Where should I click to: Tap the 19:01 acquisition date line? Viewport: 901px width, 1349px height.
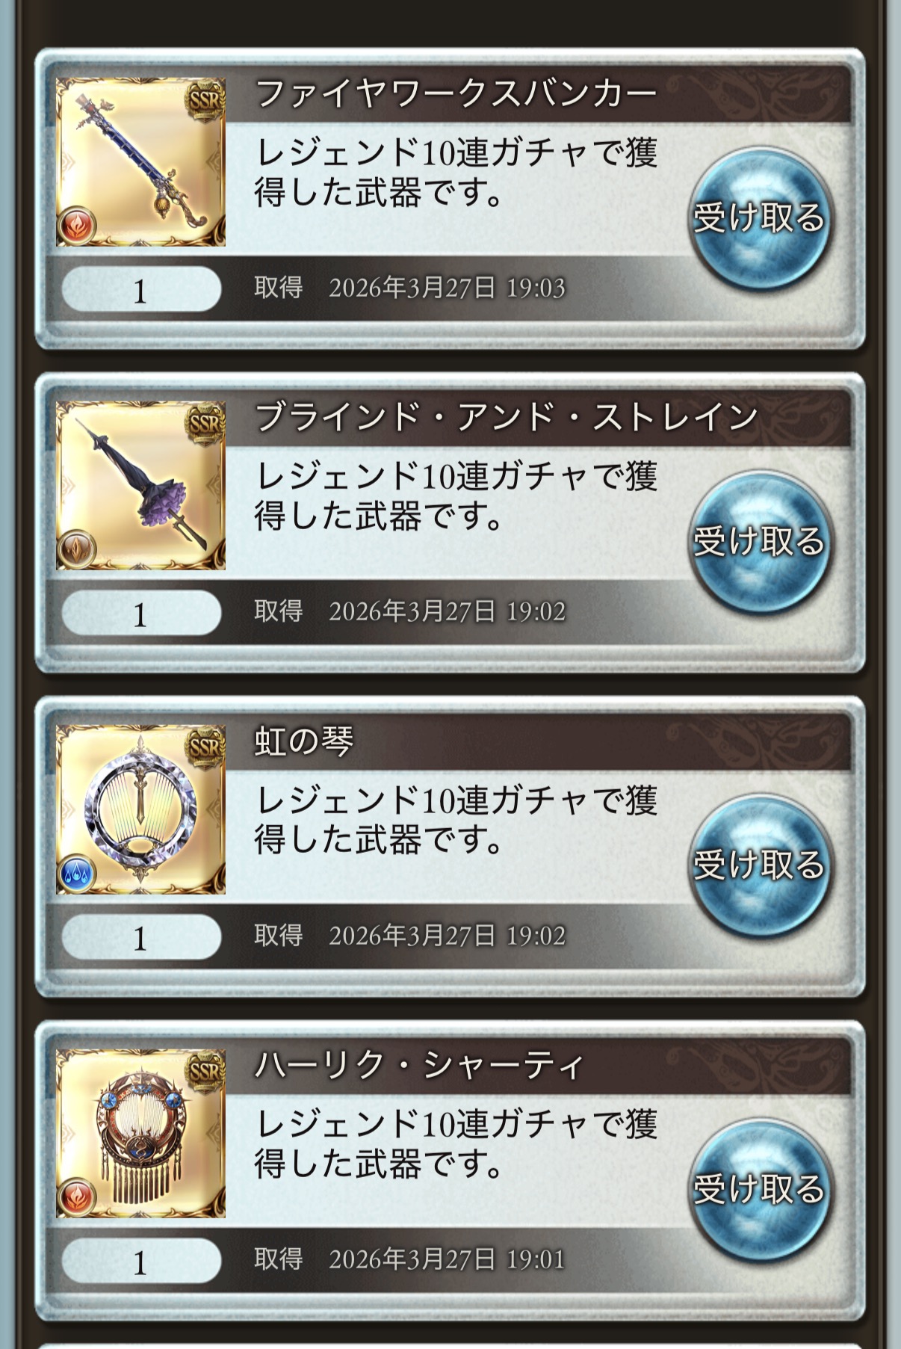point(409,1259)
